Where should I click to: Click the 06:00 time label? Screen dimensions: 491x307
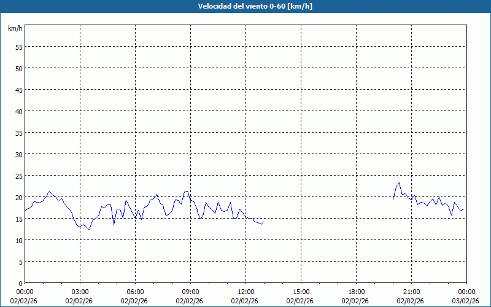[135, 292]
